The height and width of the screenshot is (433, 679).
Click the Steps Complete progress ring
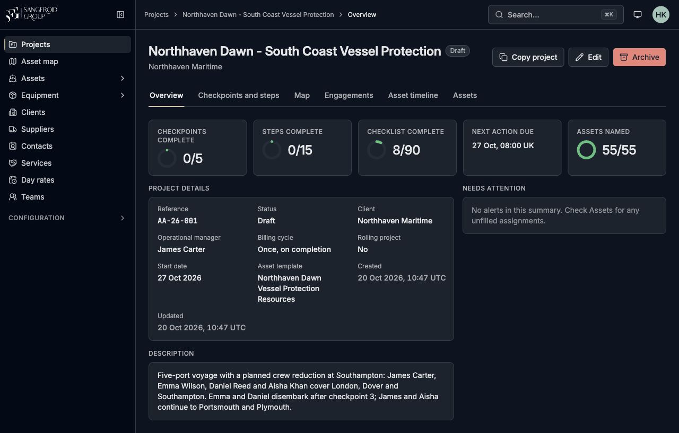point(272,150)
